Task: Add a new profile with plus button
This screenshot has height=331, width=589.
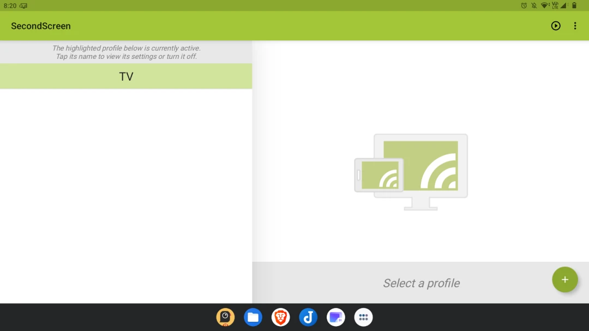Action: click(x=565, y=280)
